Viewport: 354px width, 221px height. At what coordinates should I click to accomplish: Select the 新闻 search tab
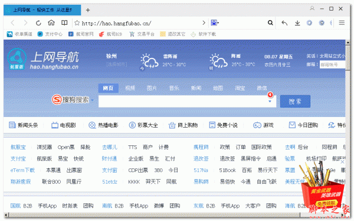point(196,88)
